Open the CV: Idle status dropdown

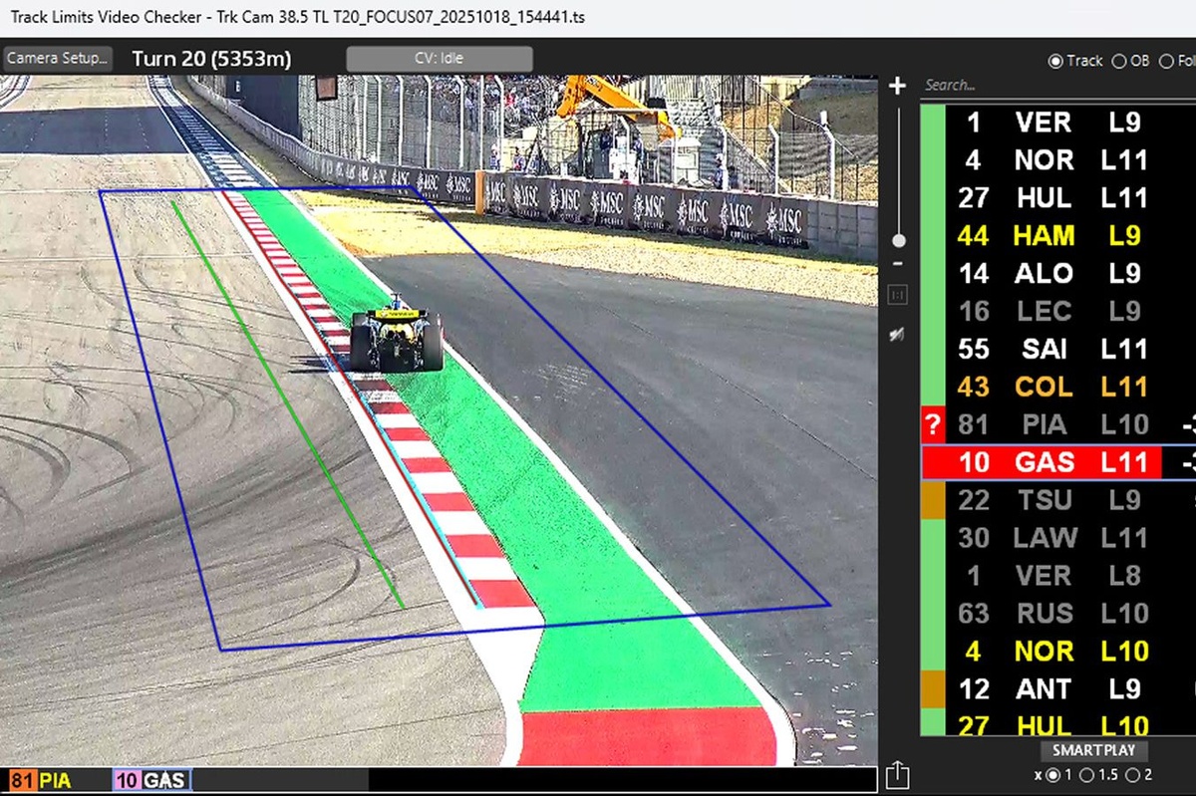(x=440, y=58)
